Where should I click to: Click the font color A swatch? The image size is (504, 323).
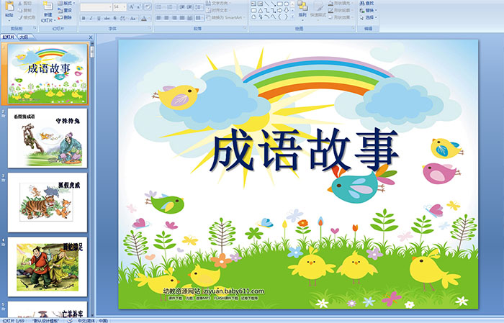tap(144, 18)
